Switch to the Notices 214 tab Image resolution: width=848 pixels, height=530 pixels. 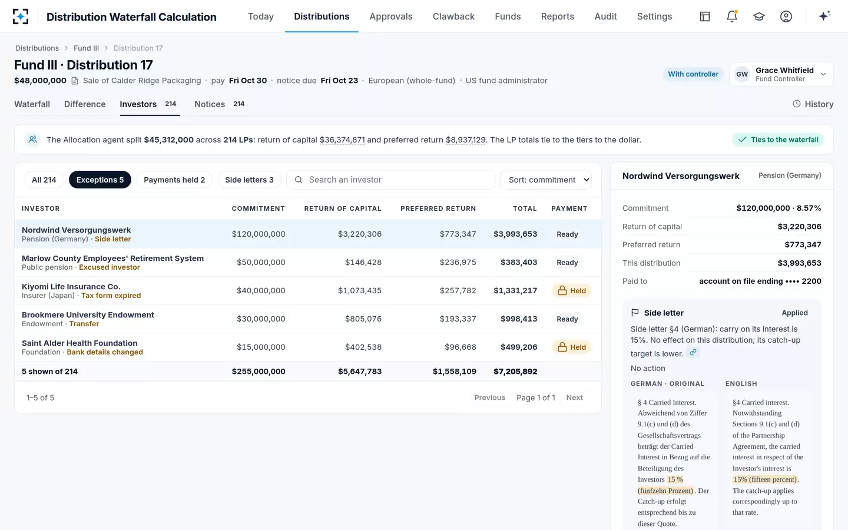tap(219, 104)
